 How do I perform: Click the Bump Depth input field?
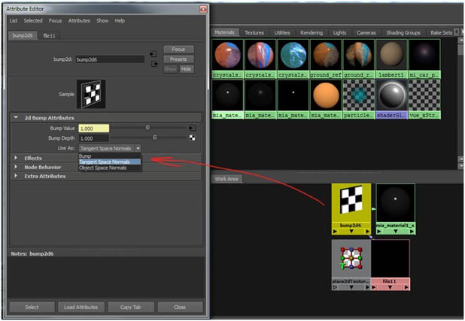point(94,138)
